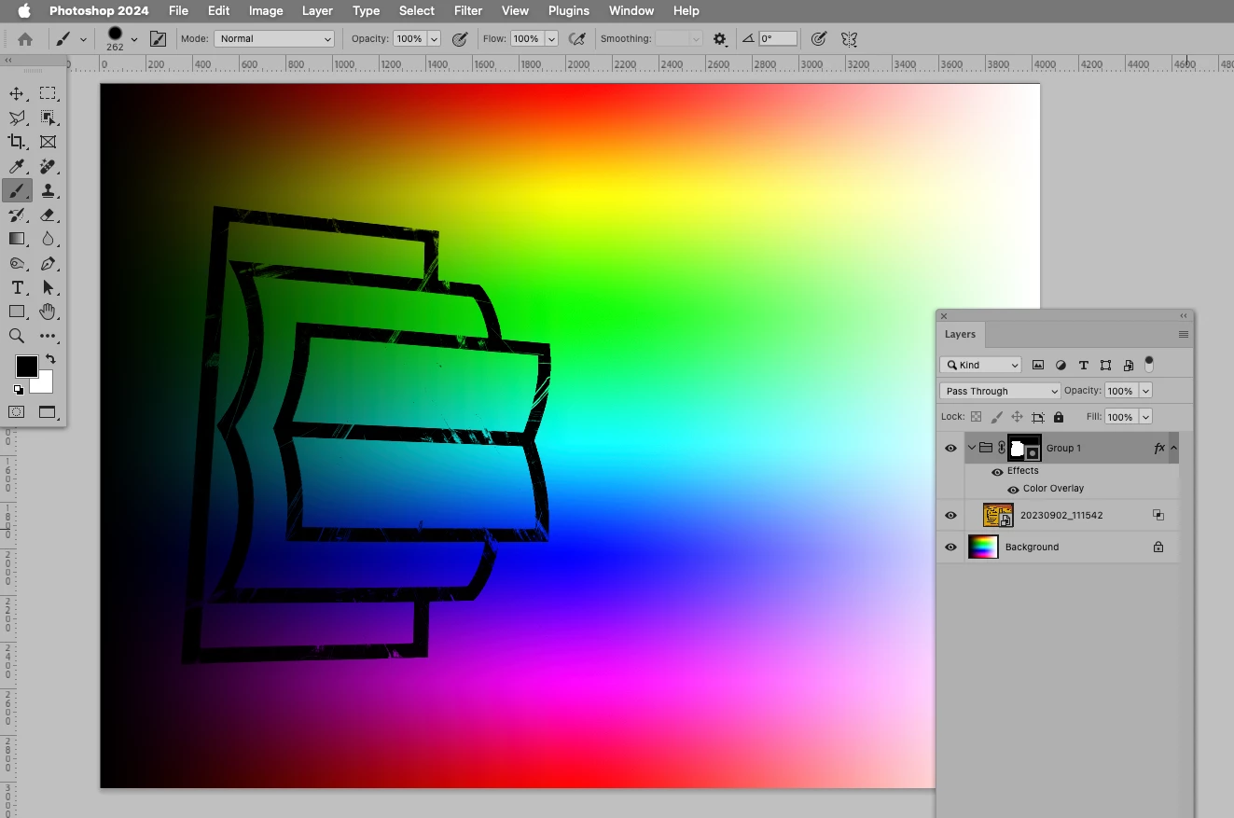Turn layer filtering on or off
1234x818 pixels.
[x=1149, y=364]
